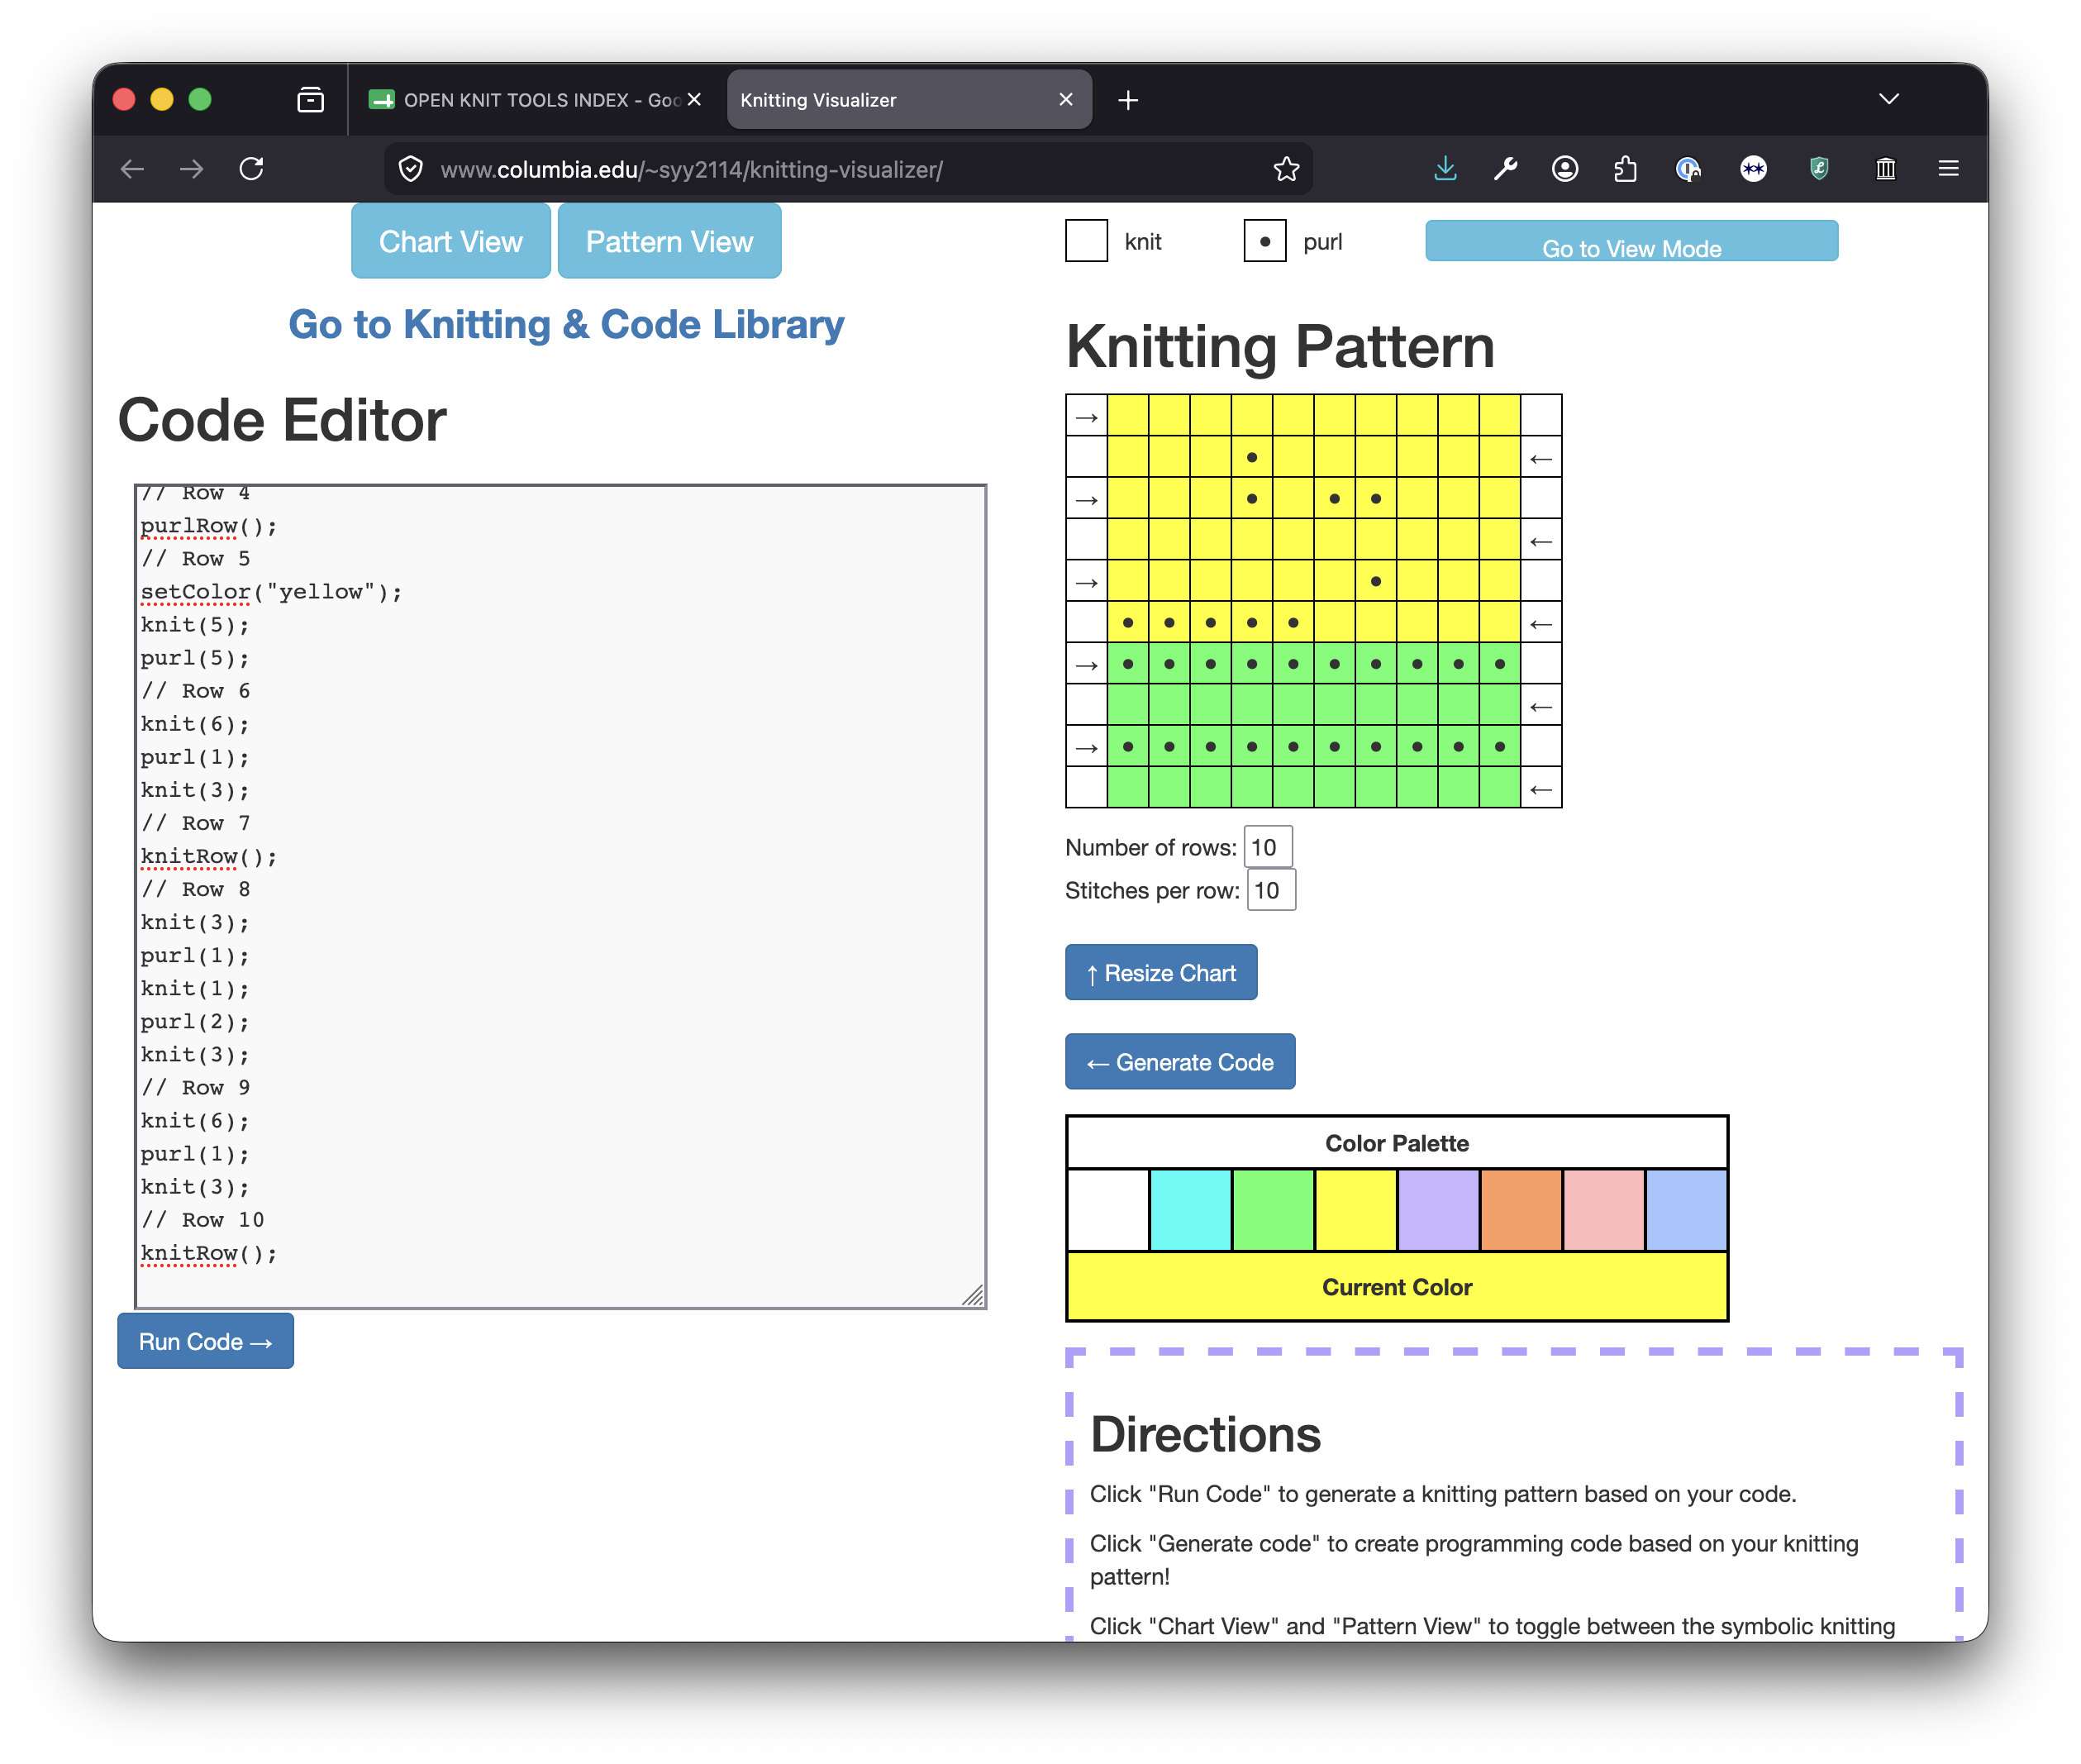Click the code line purlRow();
Screen dimensions: 2081x1764
[208, 526]
